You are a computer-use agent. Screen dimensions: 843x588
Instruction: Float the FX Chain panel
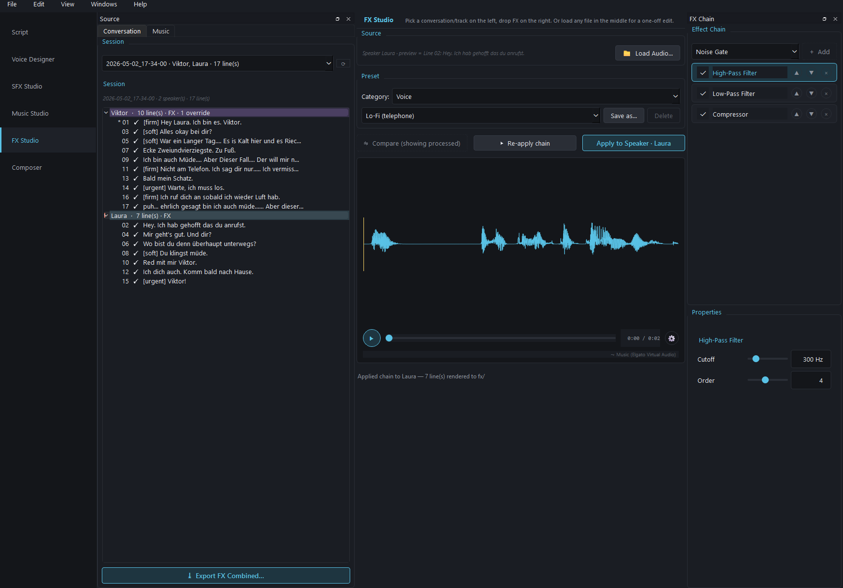click(824, 19)
